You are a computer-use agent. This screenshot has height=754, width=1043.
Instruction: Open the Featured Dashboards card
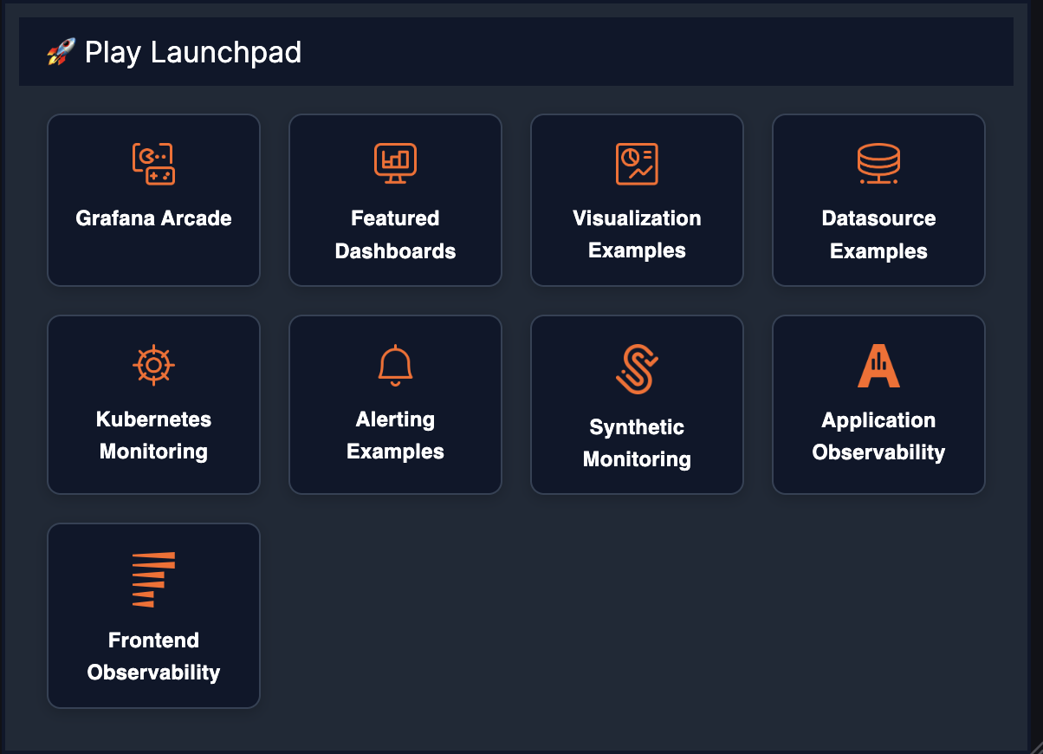(395, 199)
